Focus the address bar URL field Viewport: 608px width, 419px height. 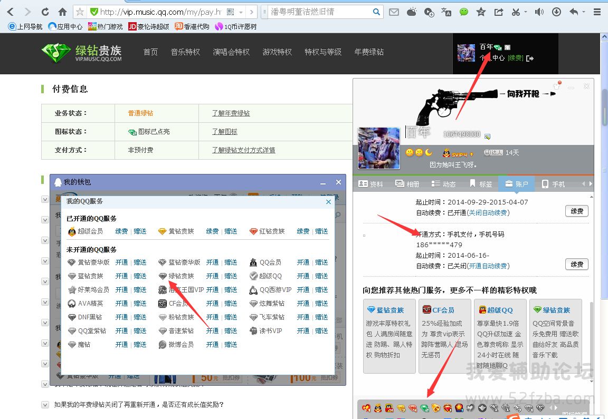pyautogui.click(x=160, y=12)
